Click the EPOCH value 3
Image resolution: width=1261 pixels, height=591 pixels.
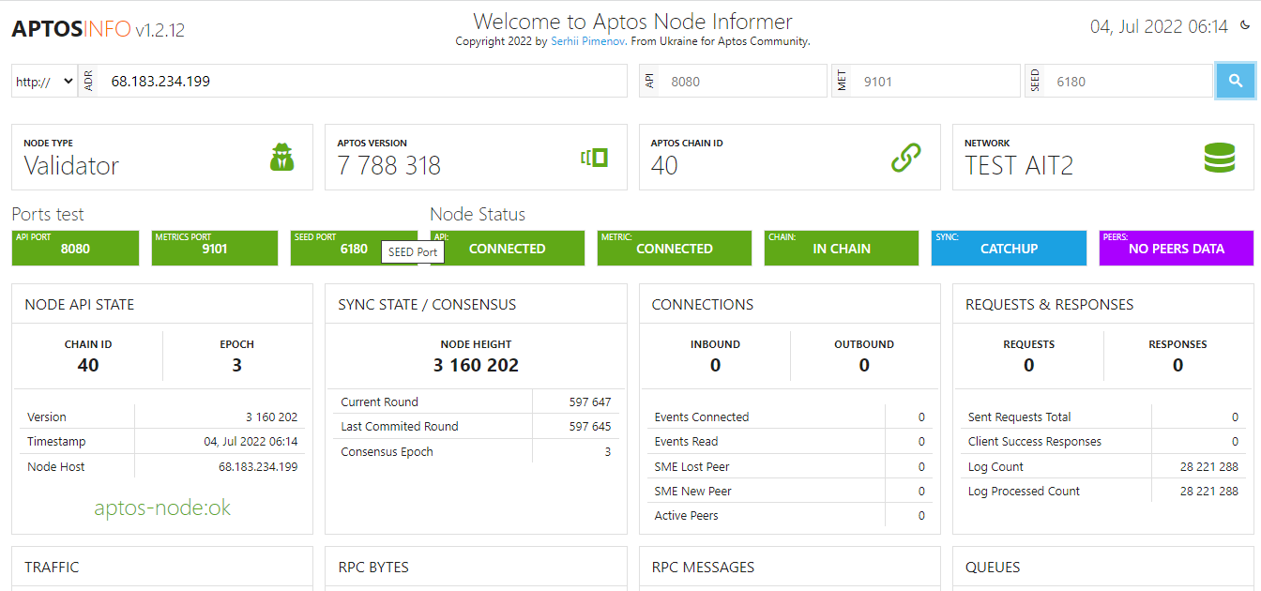236,365
